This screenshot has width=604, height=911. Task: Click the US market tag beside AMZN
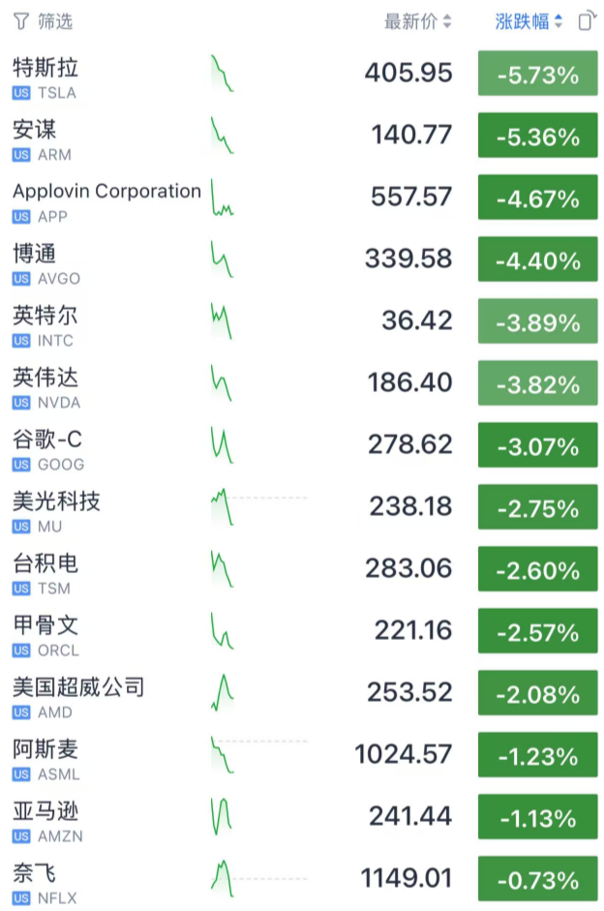click(x=21, y=836)
